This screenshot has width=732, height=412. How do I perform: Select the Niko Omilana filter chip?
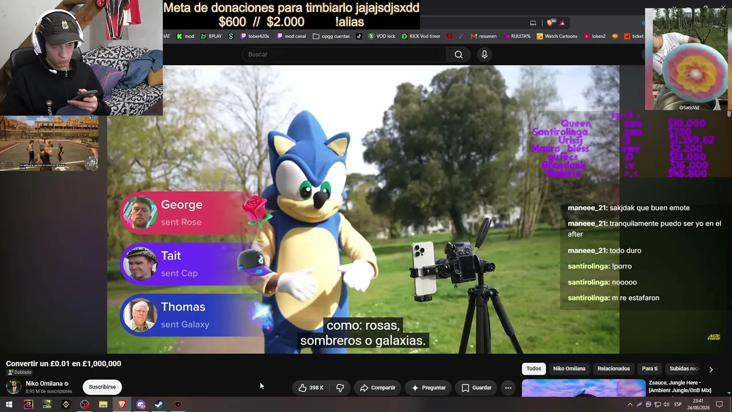(x=569, y=369)
